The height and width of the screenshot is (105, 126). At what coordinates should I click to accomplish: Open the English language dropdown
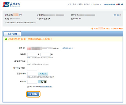click(97, 4)
